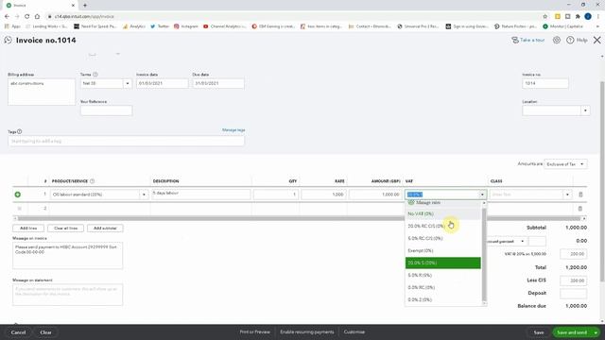
Task: Expand the CIS labour product dropdown arrow
Action: 144,195
